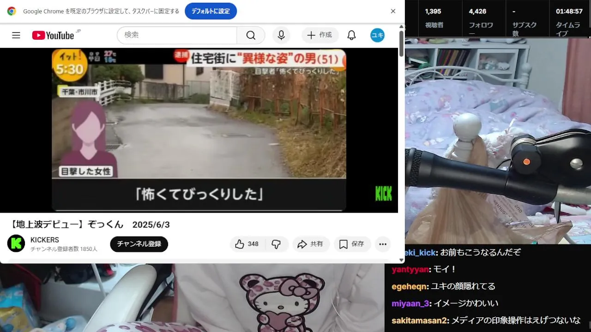This screenshot has height=332, width=591.
Task: Click chat message お前もこうなるんだぞ
Action: click(480, 252)
